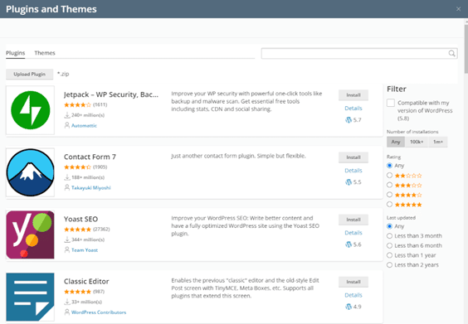Select Less than 1 year option
Image resolution: width=468 pixels, height=324 pixels.
click(x=389, y=255)
